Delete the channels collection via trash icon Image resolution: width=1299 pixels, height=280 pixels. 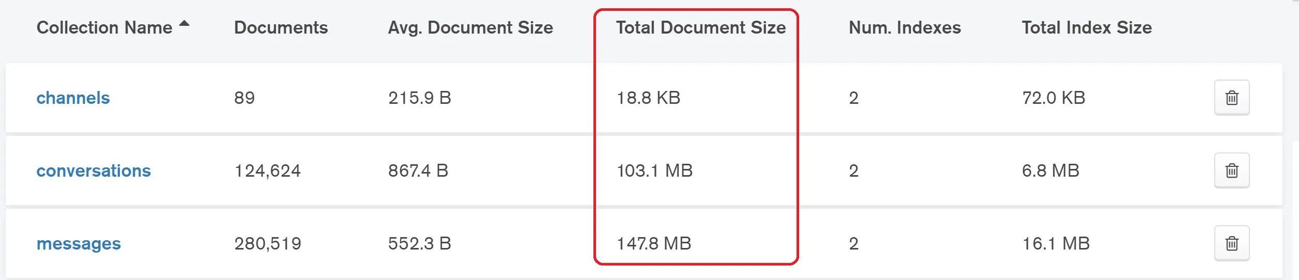tap(1231, 98)
